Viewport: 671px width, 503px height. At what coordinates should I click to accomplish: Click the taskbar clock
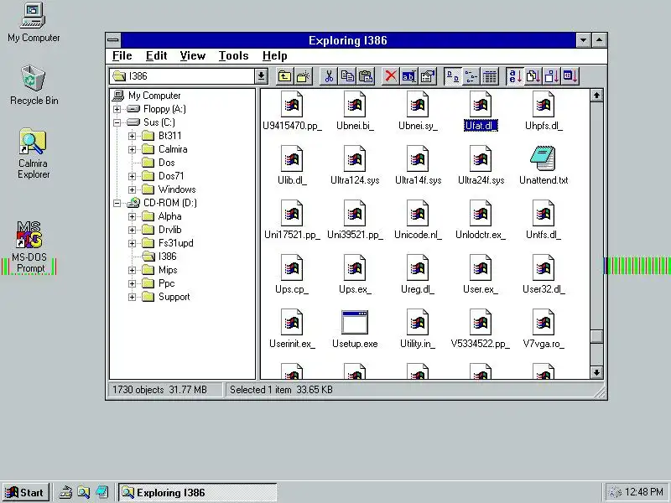point(643,492)
